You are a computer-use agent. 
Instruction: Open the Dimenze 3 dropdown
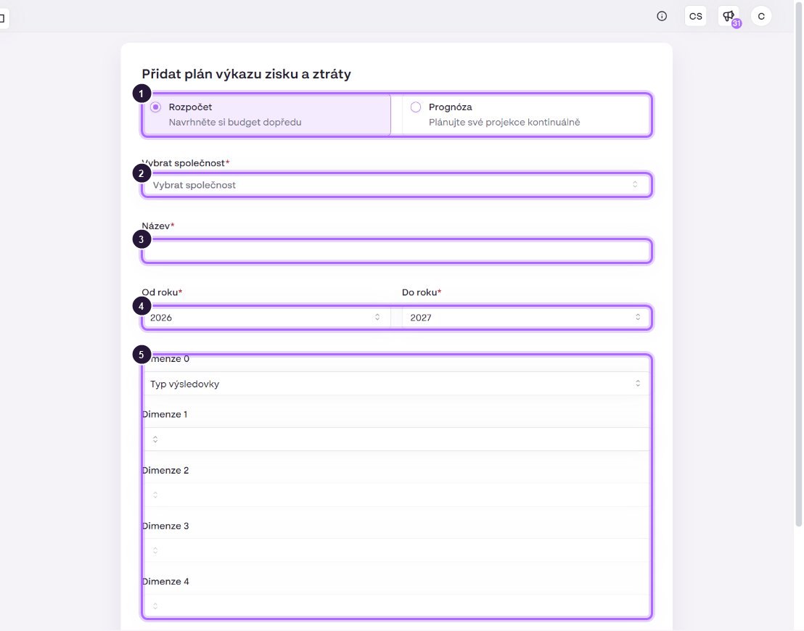coord(397,550)
